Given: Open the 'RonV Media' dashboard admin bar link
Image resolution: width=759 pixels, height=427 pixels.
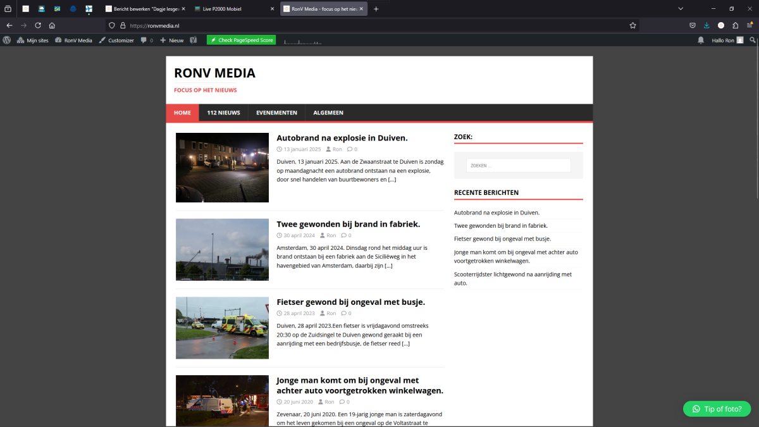Looking at the screenshot, I should pos(73,40).
